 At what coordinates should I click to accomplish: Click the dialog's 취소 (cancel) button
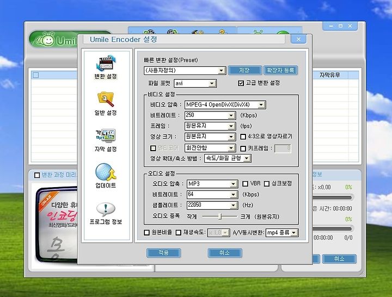coord(225,252)
